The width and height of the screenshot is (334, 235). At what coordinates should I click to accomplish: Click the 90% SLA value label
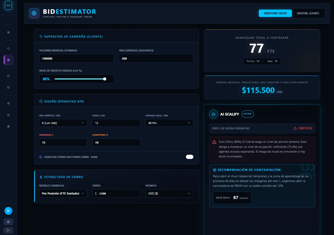(46, 79)
